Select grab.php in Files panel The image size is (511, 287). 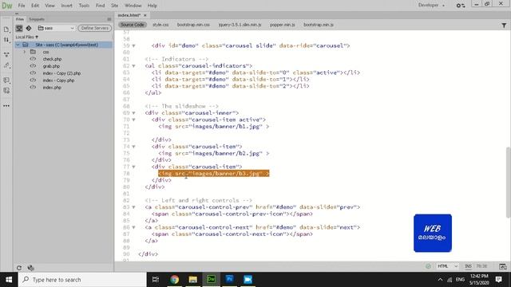coord(51,66)
